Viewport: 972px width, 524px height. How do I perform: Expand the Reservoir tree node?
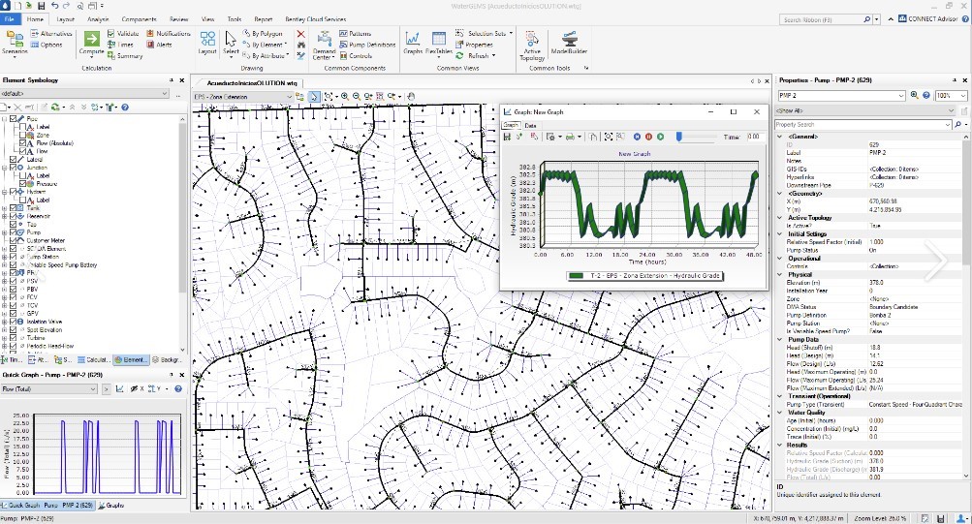point(4,216)
